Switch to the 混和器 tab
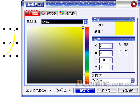 pos(49,13)
